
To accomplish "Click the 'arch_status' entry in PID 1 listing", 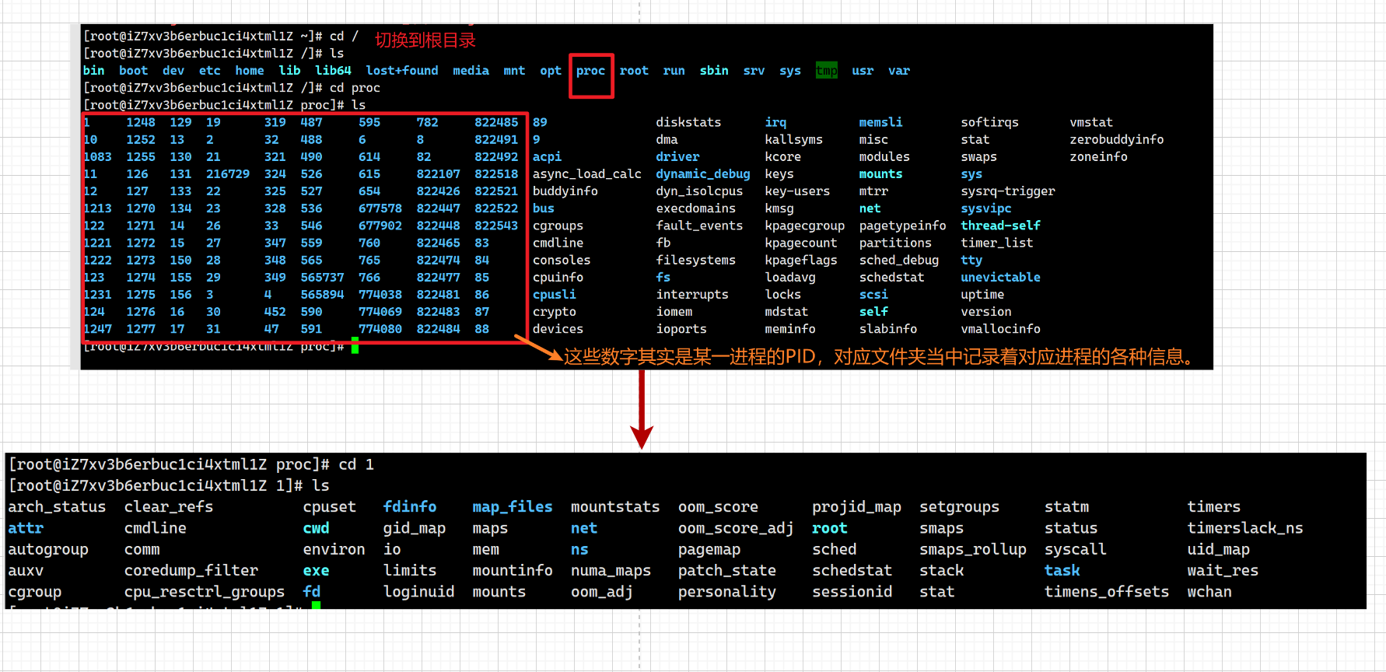I will click(x=57, y=507).
